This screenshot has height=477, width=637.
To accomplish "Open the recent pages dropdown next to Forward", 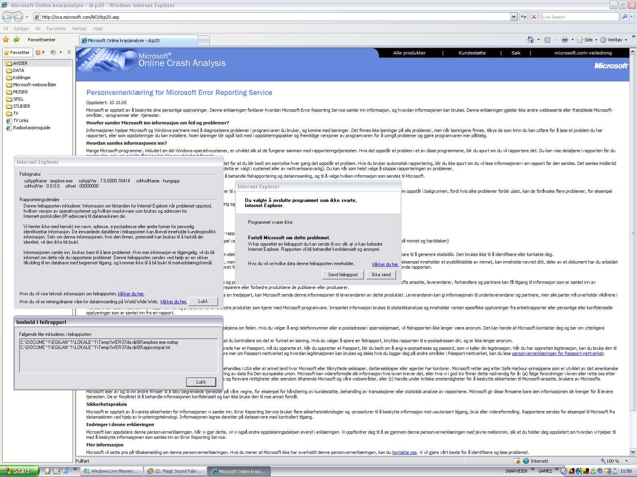I will click(27, 17).
